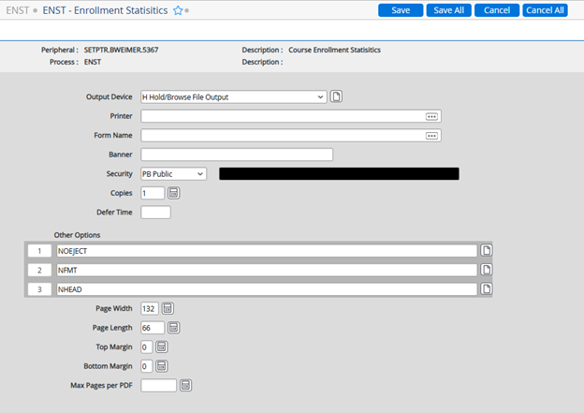The image size is (584, 413).
Task: Click calculator icon beside Page Length
Action: [x=173, y=328]
